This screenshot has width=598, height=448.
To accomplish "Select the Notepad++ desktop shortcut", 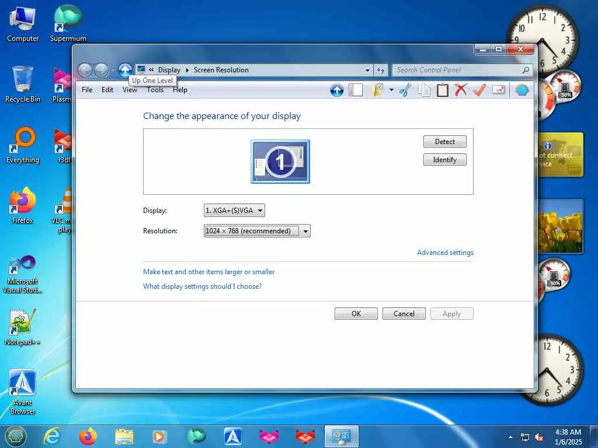I will point(23,328).
